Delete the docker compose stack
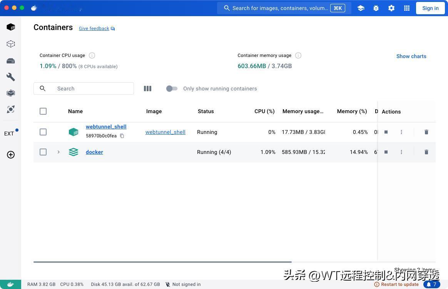The image size is (448, 289). 426,152
